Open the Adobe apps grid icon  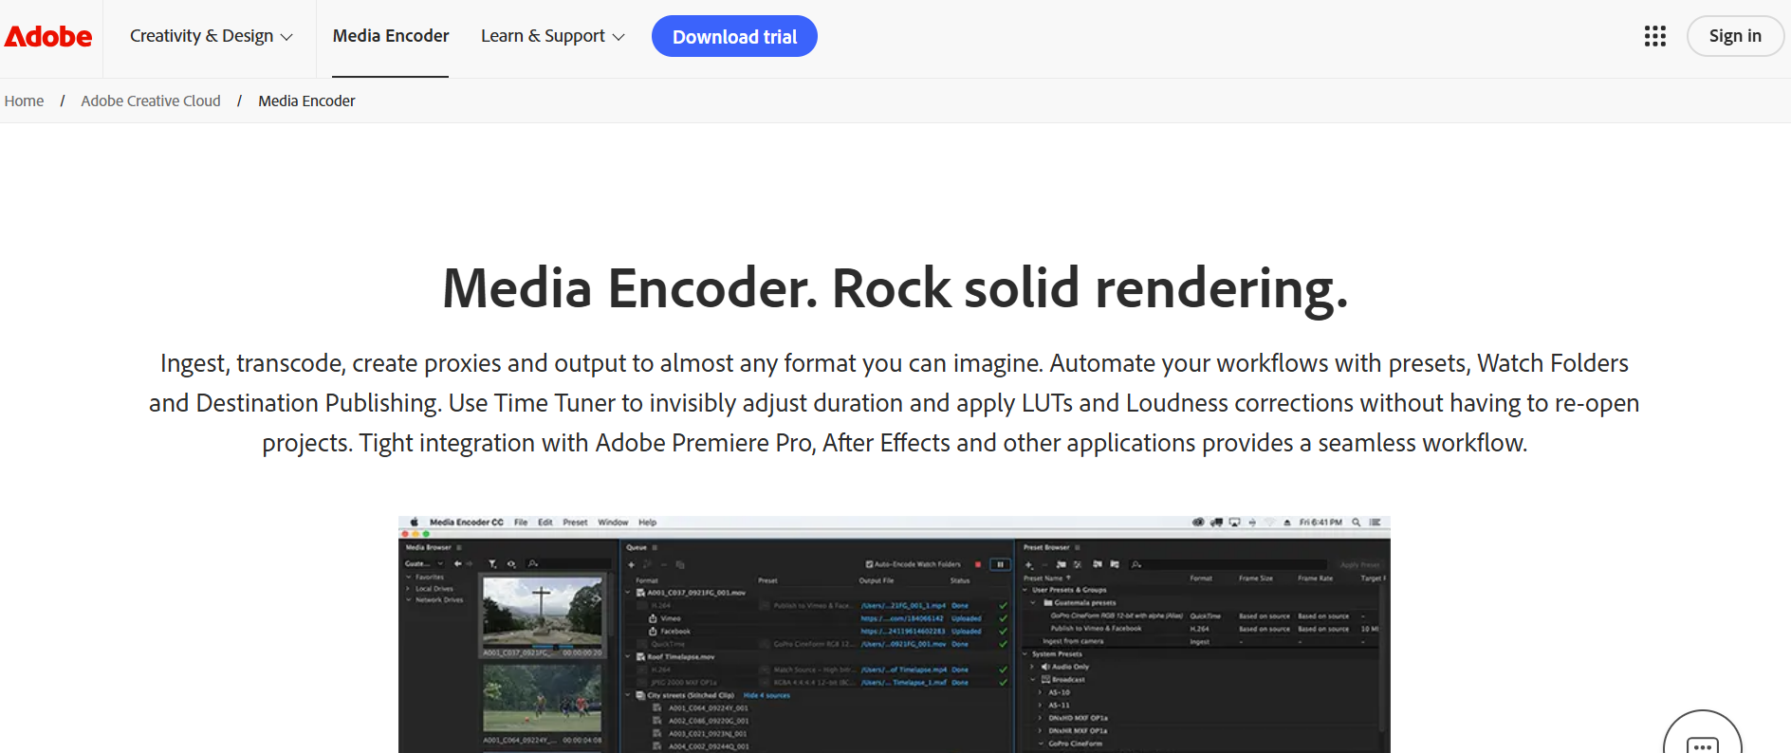[1655, 36]
